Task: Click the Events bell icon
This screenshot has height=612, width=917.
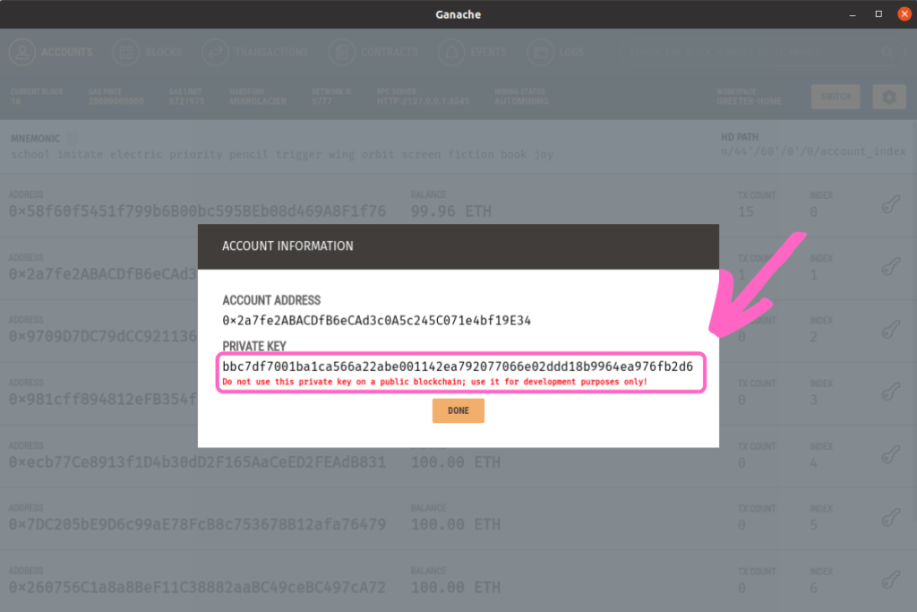Action: point(451,53)
